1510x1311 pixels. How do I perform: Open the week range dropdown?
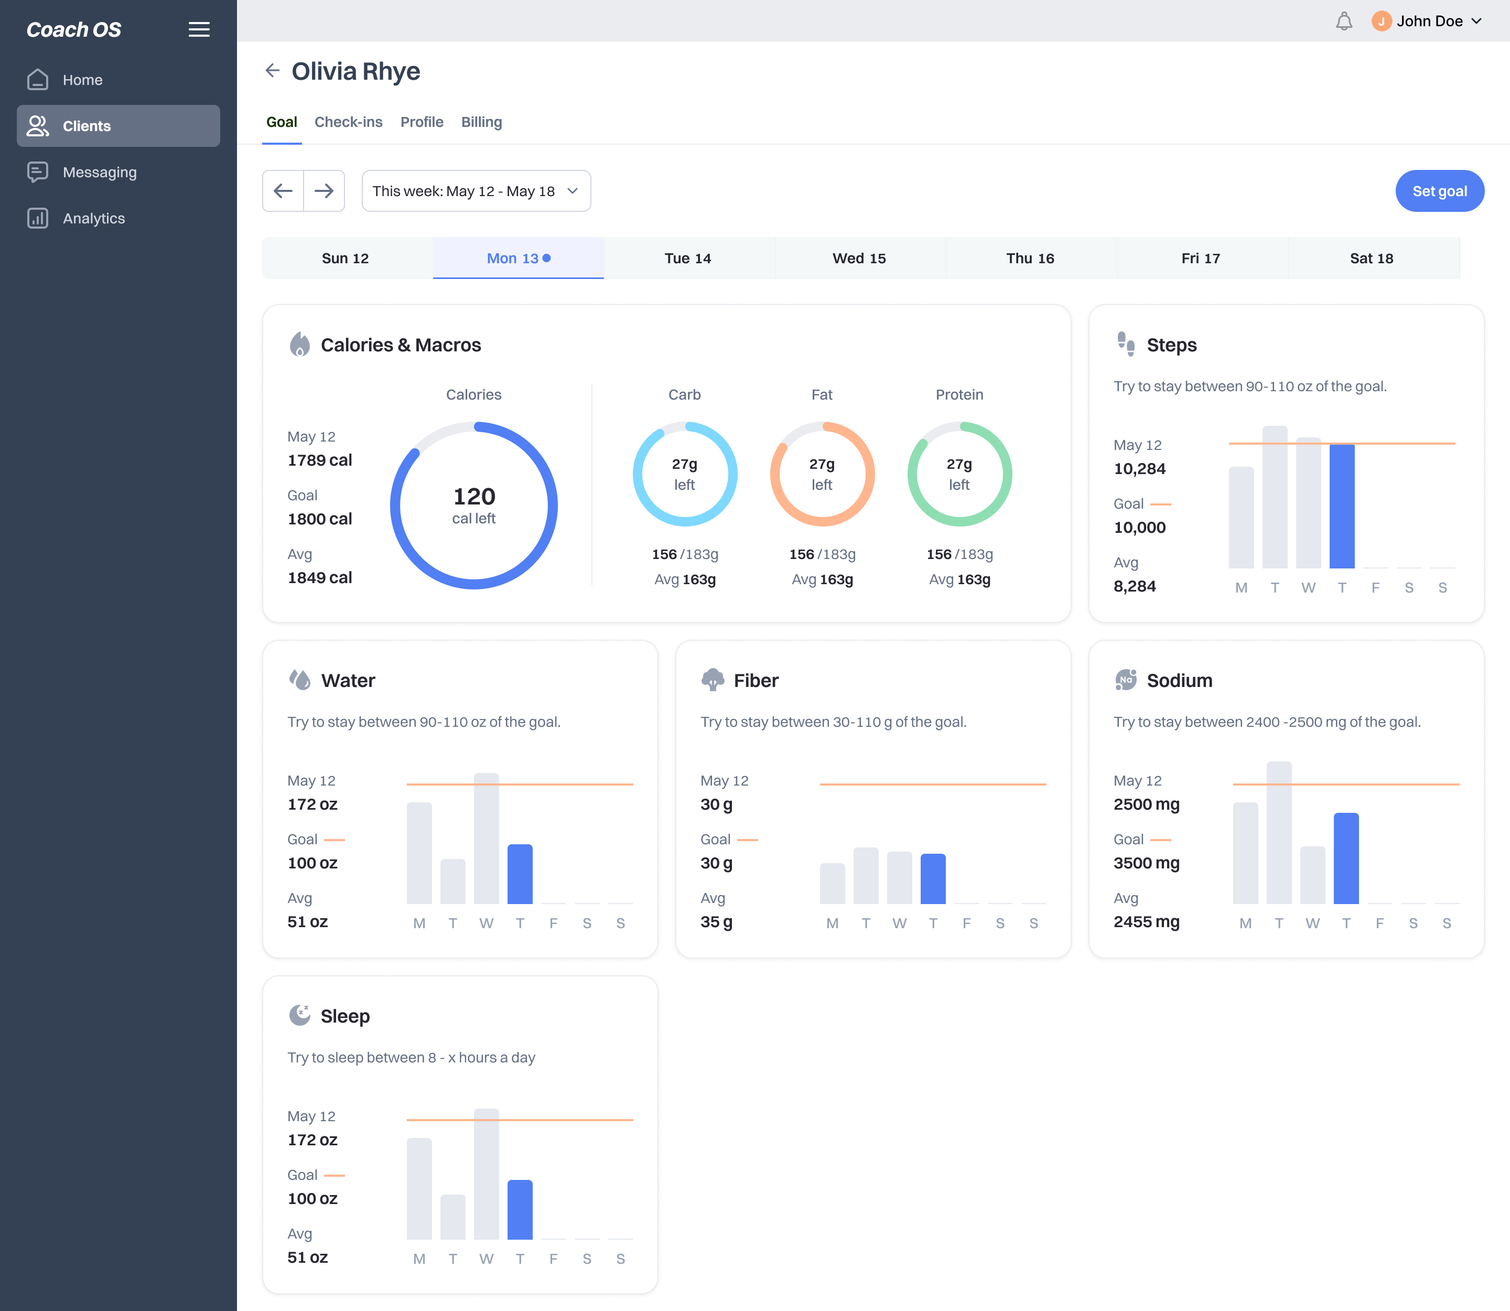pyautogui.click(x=476, y=191)
